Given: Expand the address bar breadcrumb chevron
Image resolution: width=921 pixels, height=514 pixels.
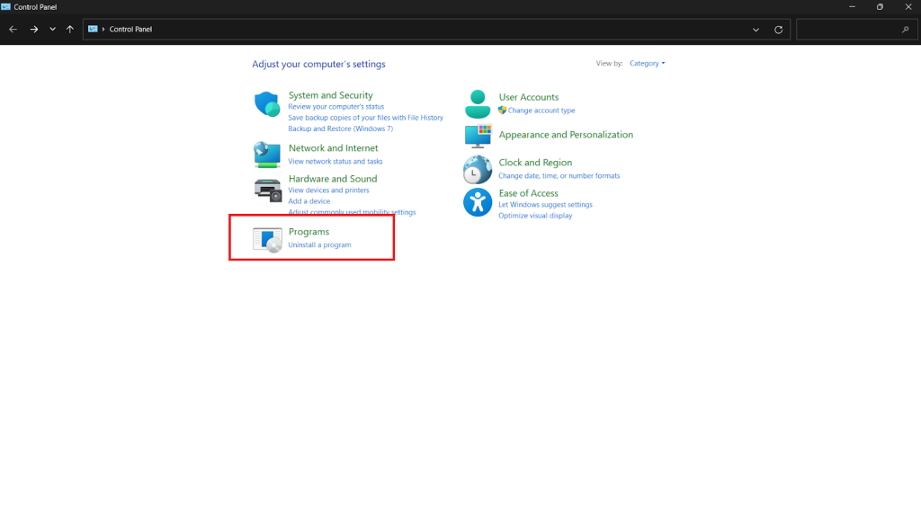Looking at the screenshot, I should [x=103, y=29].
